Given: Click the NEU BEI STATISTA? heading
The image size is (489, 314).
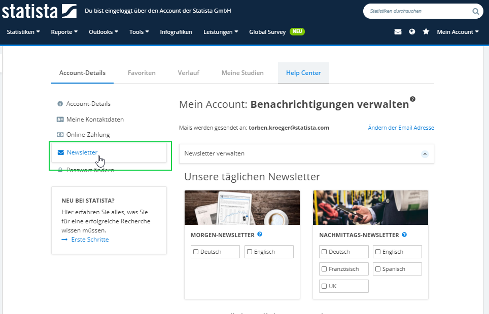Looking at the screenshot, I should (88, 201).
